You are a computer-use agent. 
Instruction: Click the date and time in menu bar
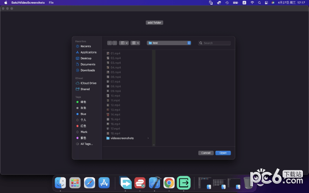click(x=291, y=3)
